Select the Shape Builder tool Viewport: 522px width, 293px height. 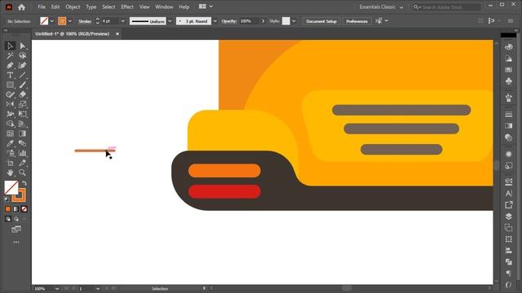click(10, 124)
